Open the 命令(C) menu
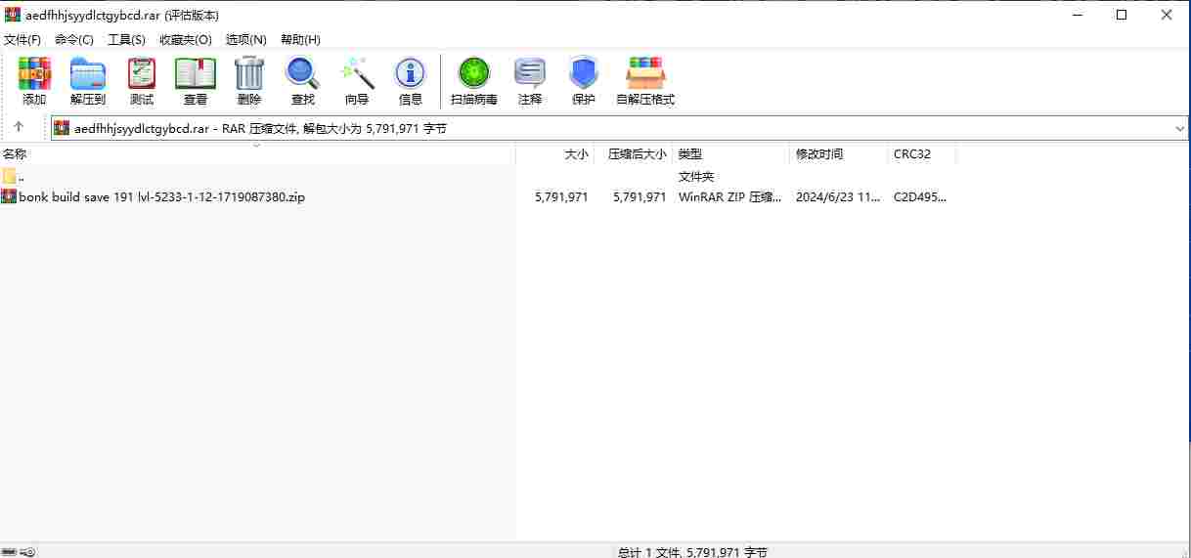 coord(74,40)
